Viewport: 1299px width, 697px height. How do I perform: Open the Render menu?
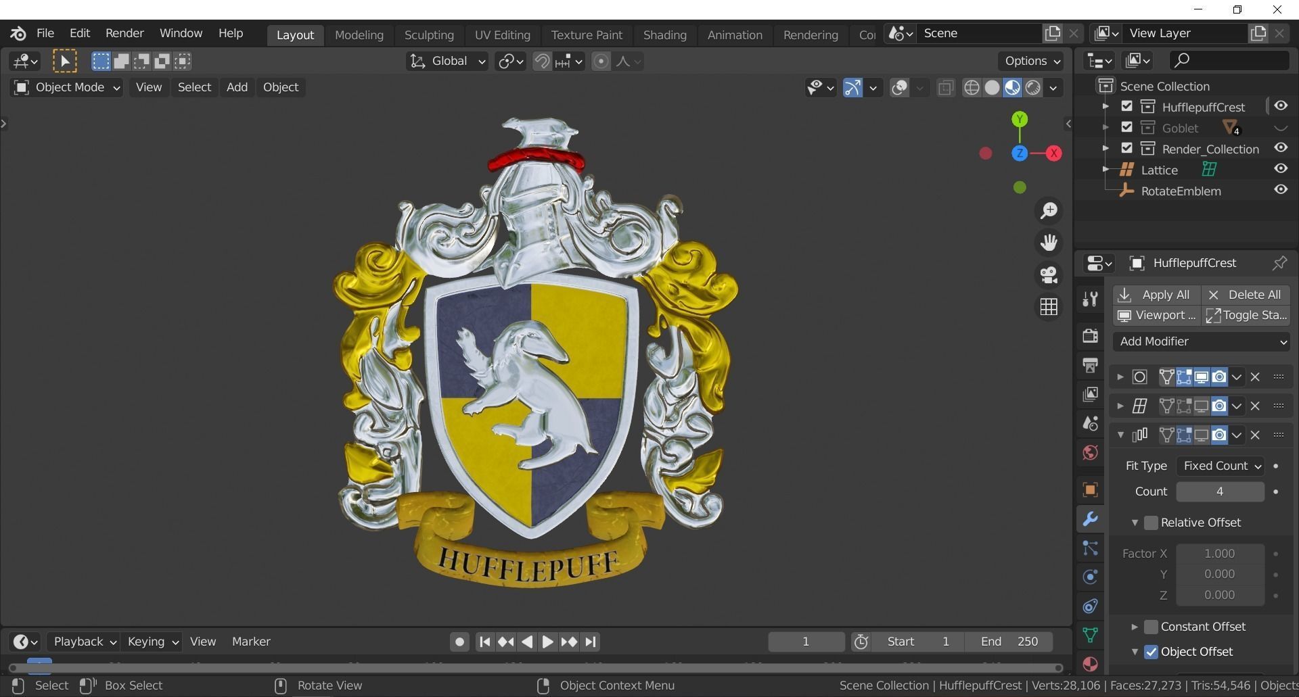pos(124,33)
